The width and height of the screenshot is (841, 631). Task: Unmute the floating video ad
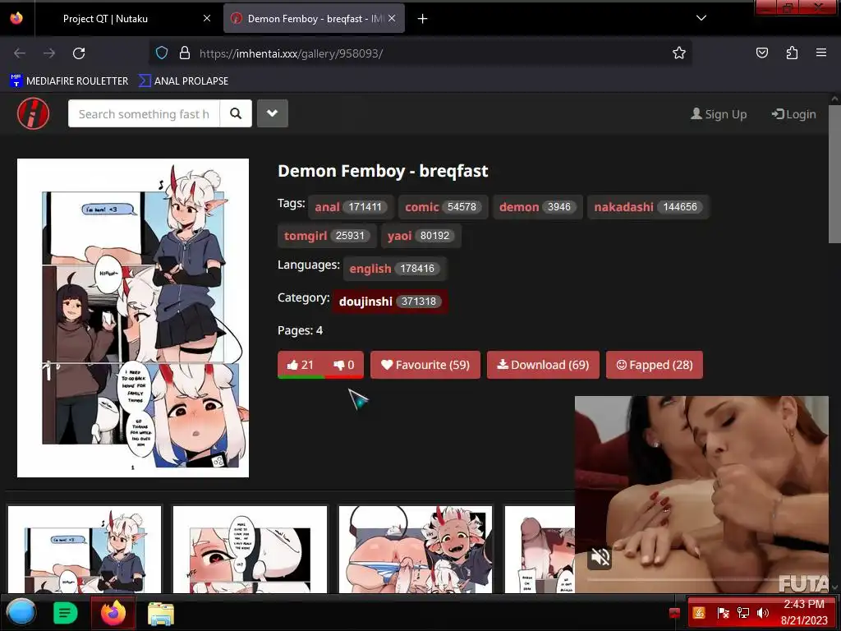coord(600,558)
